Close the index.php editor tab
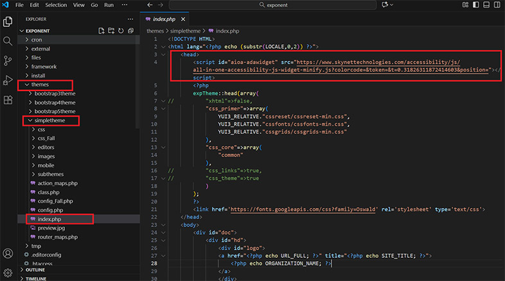Screen dimensions: 505x281 (x=183, y=19)
